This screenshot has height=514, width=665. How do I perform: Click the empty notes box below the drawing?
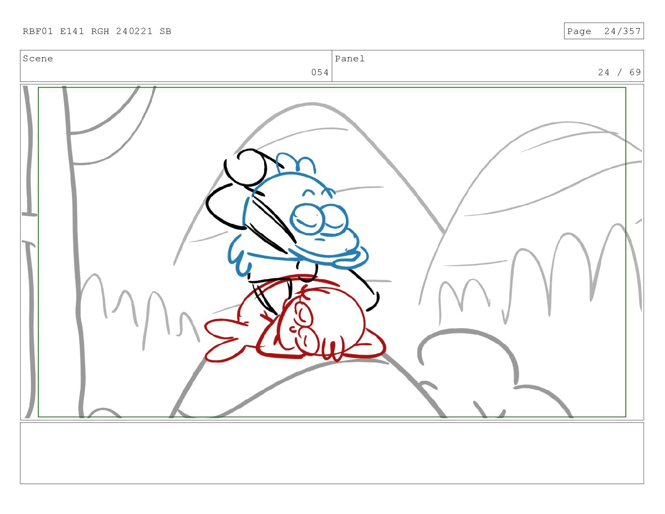click(x=332, y=454)
